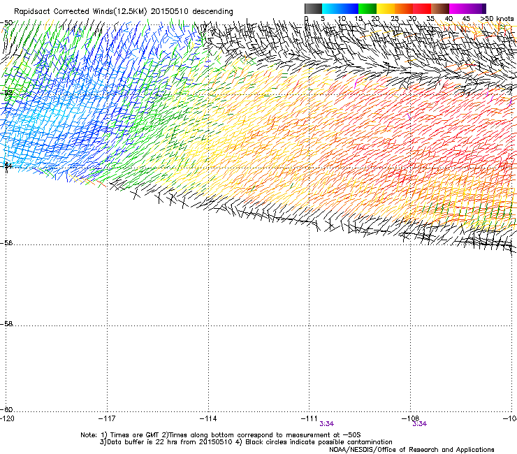Click the legend tick label 10
Image resolution: width=517 pixels, height=454 pixels.
(x=342, y=19)
